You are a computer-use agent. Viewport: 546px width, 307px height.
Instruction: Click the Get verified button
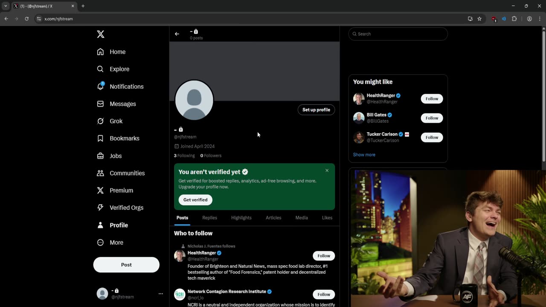[195, 200]
